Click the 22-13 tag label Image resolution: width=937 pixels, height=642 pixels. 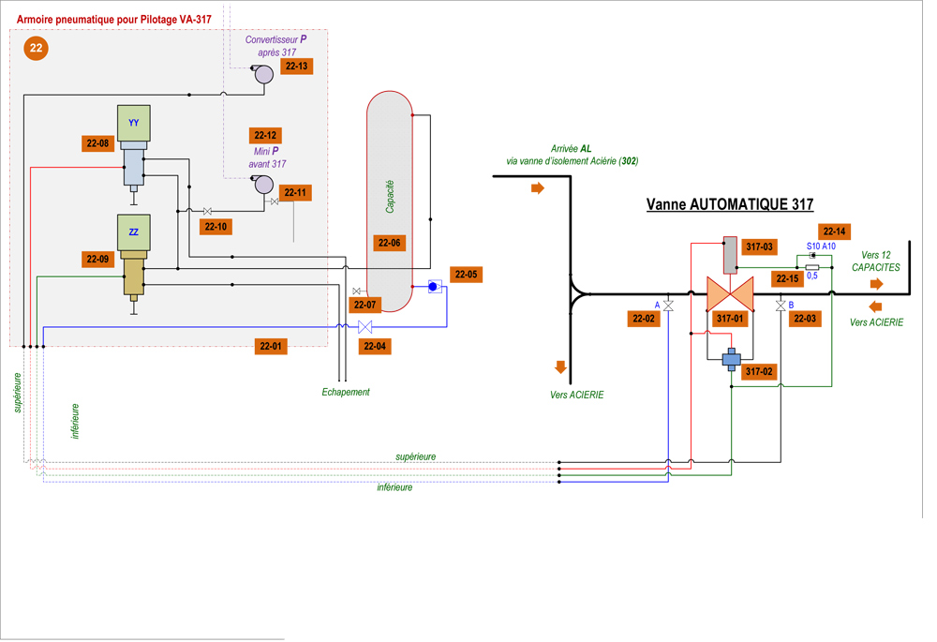[297, 67]
